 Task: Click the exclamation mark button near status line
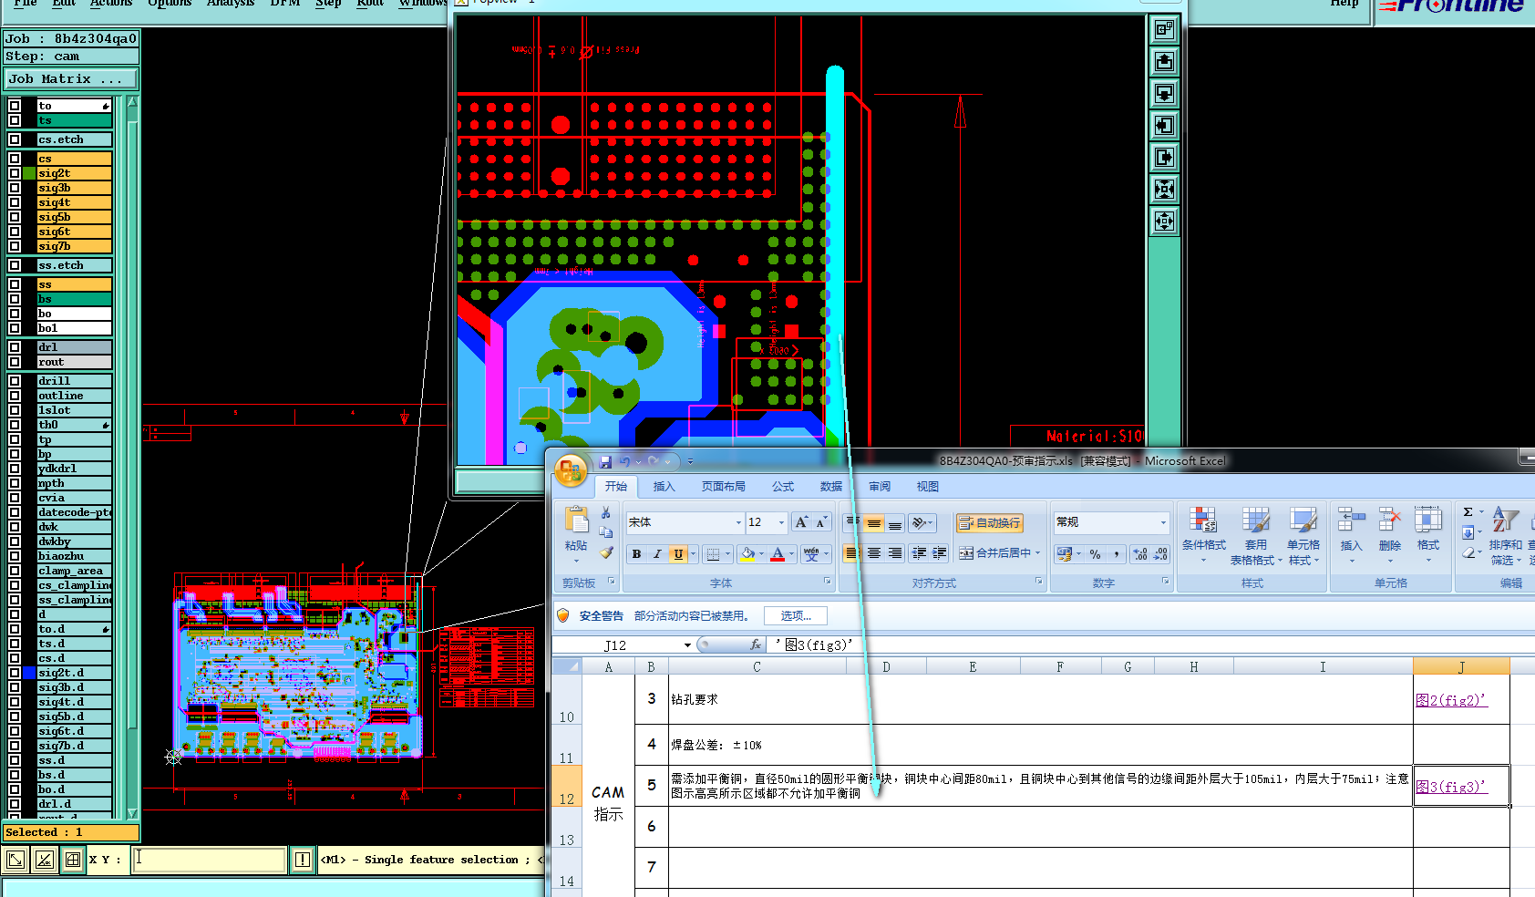click(x=303, y=860)
